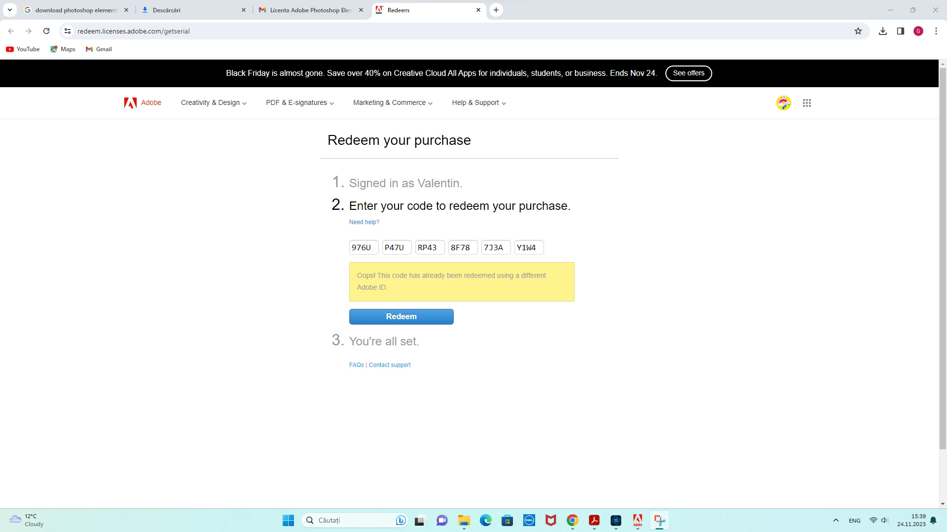Open the Chrome three-dot menu
947x532 pixels.
click(936, 31)
